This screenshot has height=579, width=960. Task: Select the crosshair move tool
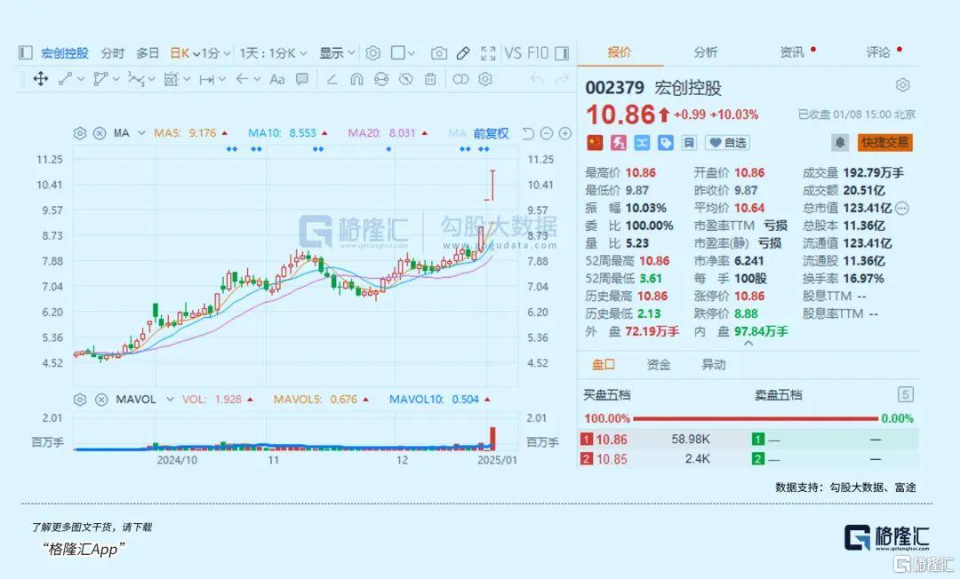(40, 79)
